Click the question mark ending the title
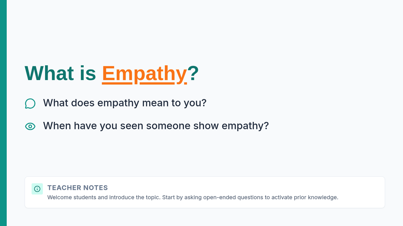The width and height of the screenshot is (403, 226). click(193, 73)
